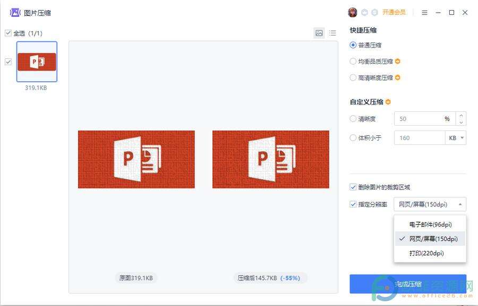Select 高清晰度压缩 radio option
The image size is (478, 306).
(x=353, y=77)
